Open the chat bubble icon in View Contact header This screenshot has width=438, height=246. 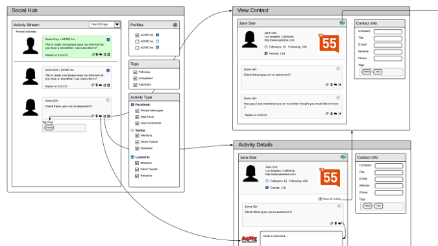click(x=343, y=23)
